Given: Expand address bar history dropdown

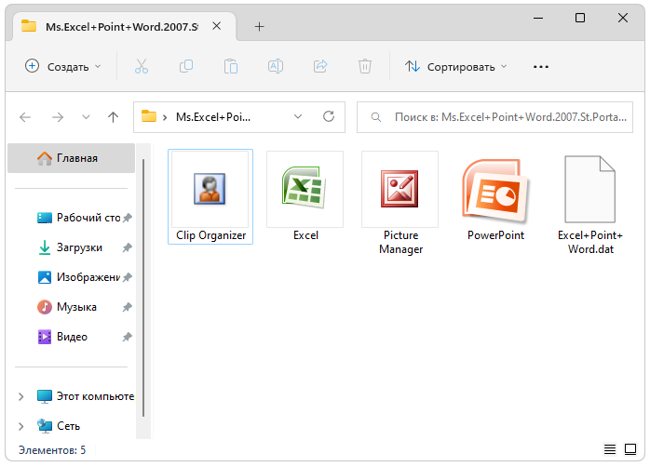Looking at the screenshot, I should pyautogui.click(x=298, y=117).
